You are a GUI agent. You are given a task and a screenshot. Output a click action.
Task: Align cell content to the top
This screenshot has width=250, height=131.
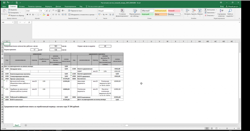(53, 11)
